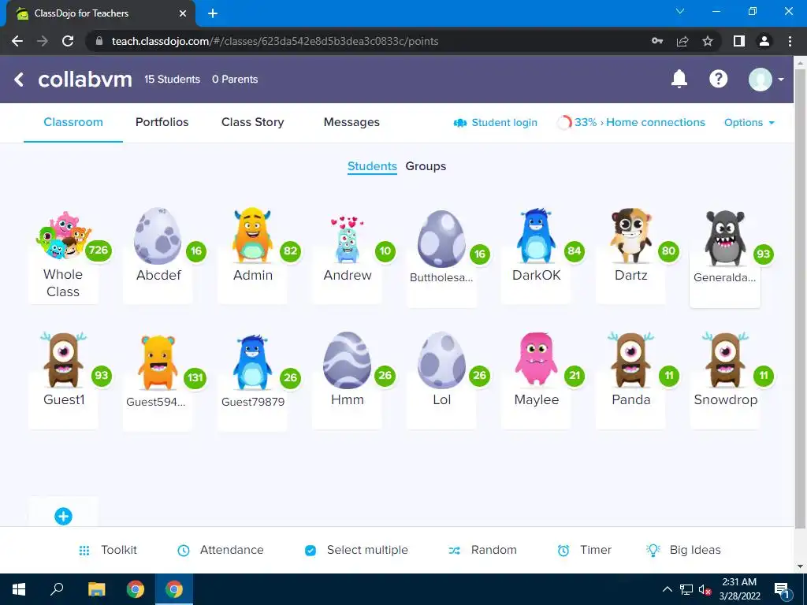Click the Student login link
This screenshot has width=807, height=605.
coord(504,122)
